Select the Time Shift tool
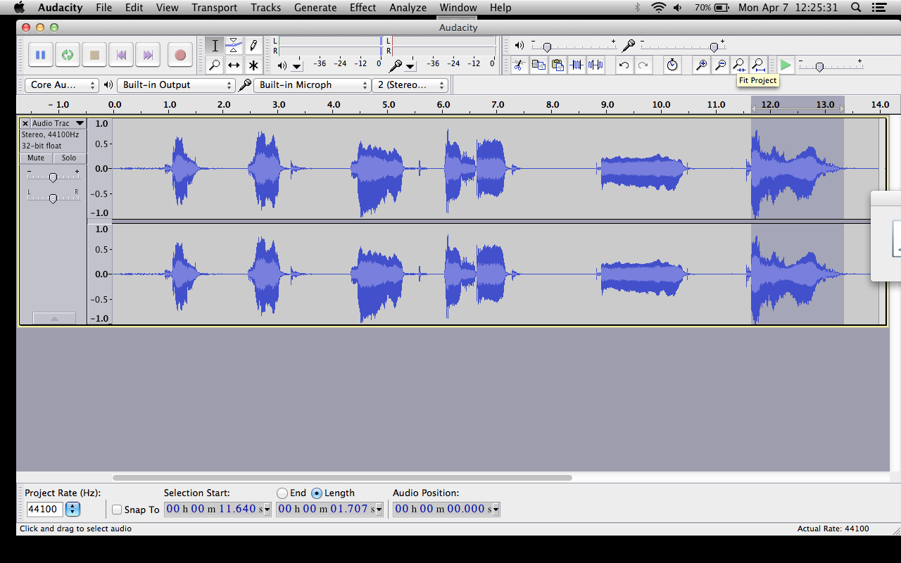Viewport: 901px width, 563px height. tap(234, 65)
